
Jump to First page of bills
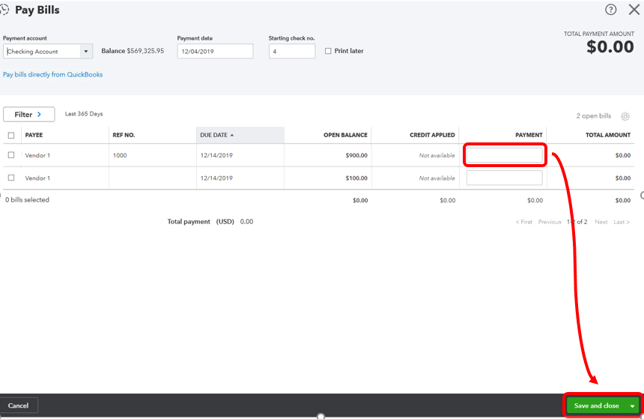(x=523, y=222)
